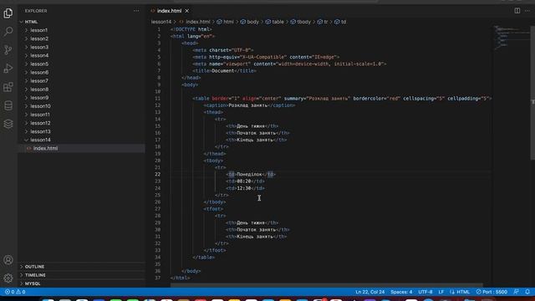The width and height of the screenshot is (535, 301).
Task: Click html element in the breadcrumb
Action: pyautogui.click(x=225, y=22)
